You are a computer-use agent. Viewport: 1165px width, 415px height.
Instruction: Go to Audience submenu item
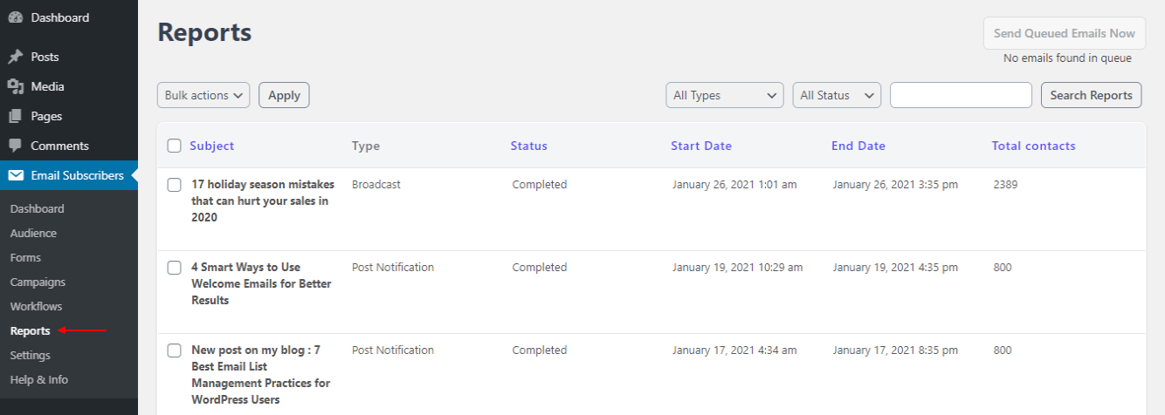point(33,233)
